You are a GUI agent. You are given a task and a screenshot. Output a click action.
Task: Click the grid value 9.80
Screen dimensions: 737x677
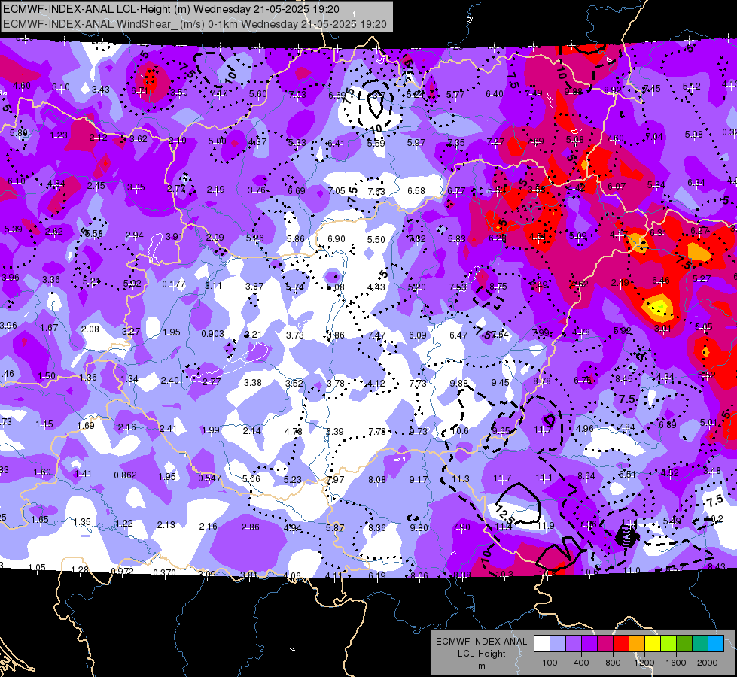419,528
